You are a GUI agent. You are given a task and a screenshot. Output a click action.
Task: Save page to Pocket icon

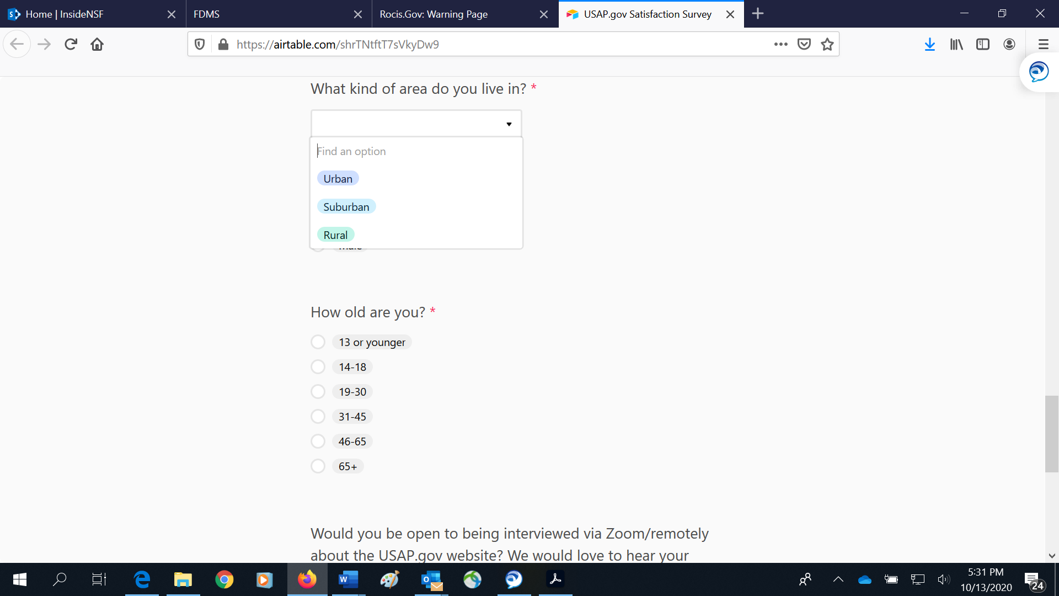point(804,44)
